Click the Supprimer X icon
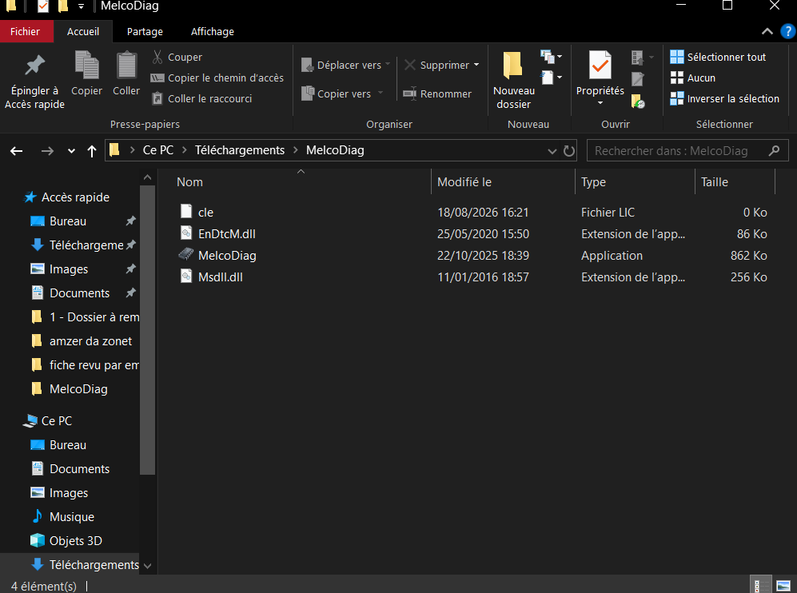 (x=409, y=65)
